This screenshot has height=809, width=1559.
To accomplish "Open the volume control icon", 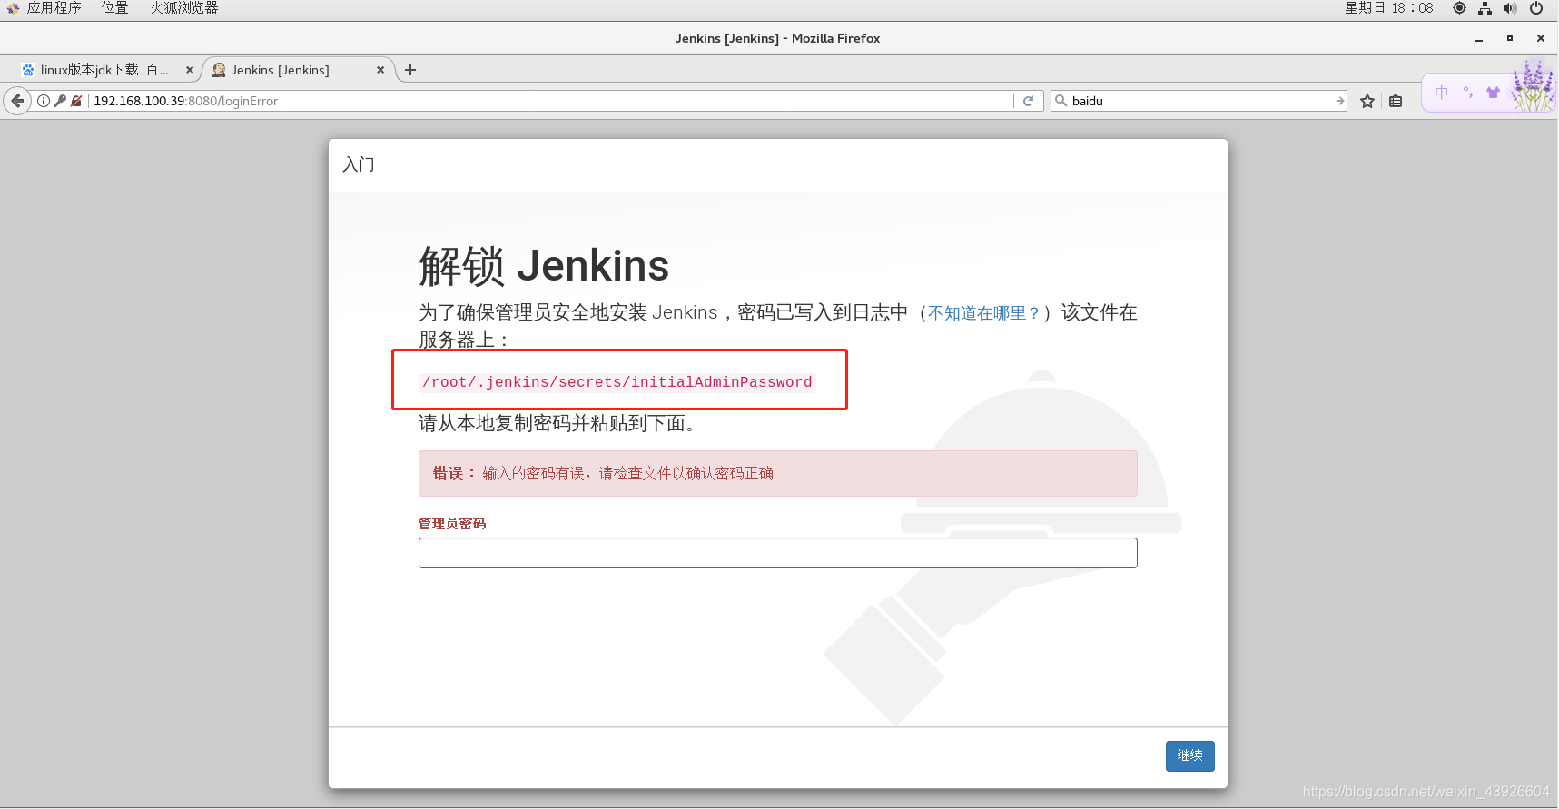I will click(1510, 8).
